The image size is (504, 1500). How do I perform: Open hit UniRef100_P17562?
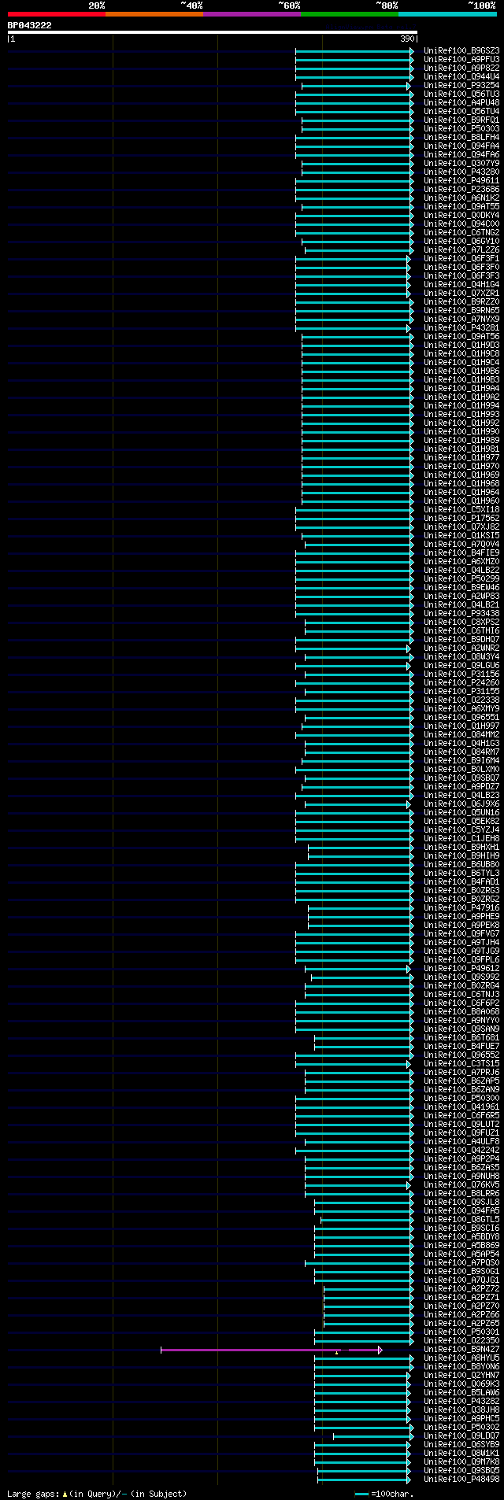[461, 519]
